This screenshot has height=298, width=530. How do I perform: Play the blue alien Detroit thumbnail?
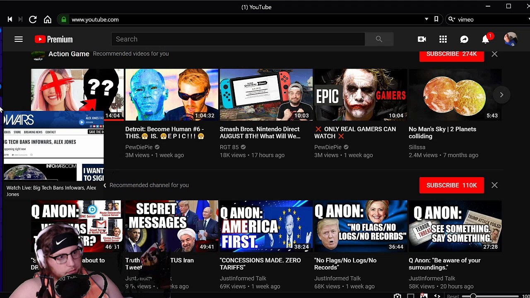pos(172,95)
